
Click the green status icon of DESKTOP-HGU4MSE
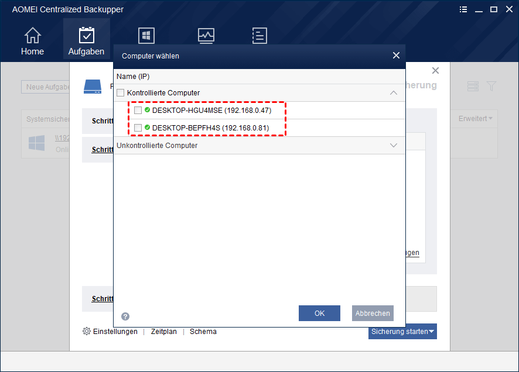(x=147, y=110)
